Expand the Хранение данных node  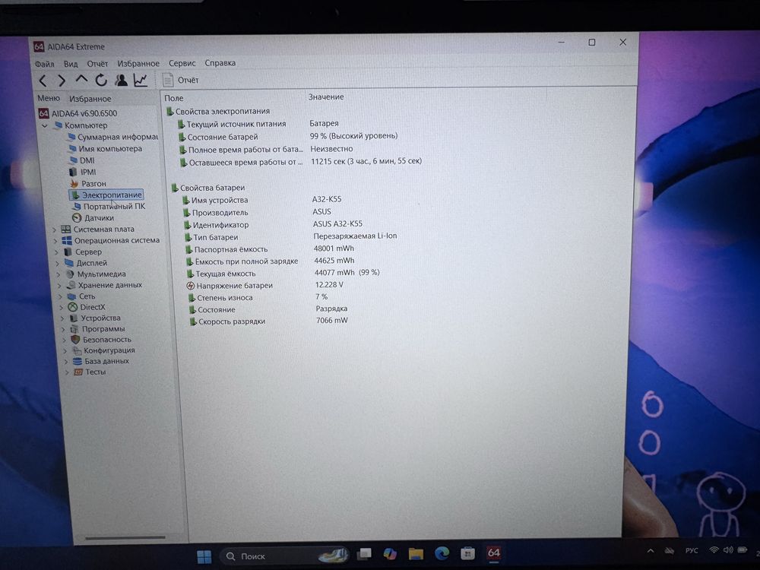[x=60, y=286]
